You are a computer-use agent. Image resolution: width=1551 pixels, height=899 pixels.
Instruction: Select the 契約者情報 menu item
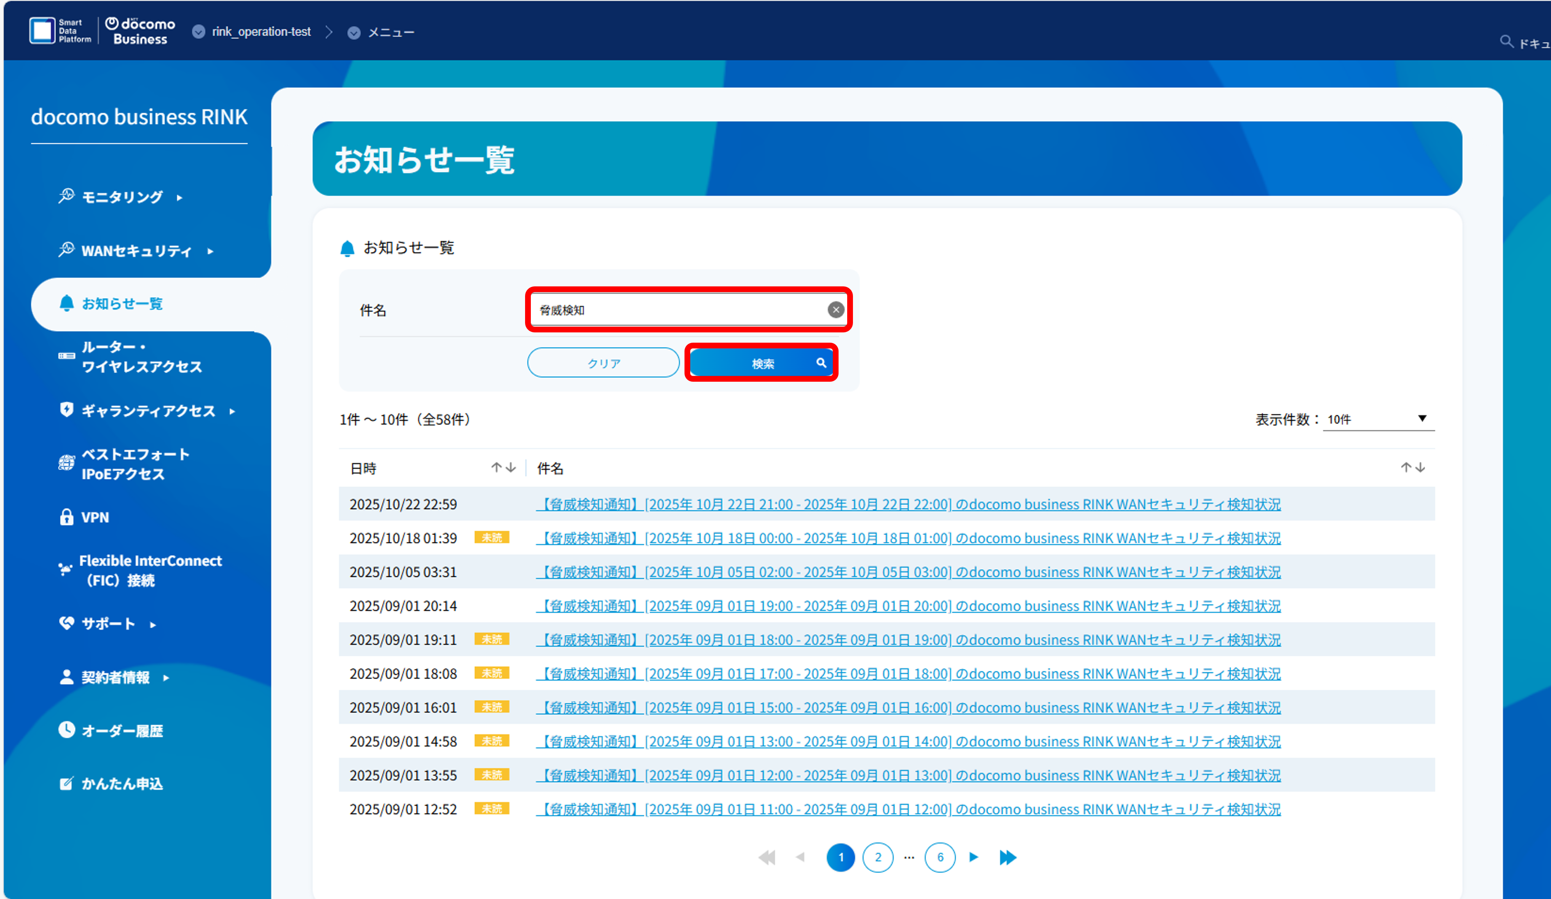coord(116,677)
